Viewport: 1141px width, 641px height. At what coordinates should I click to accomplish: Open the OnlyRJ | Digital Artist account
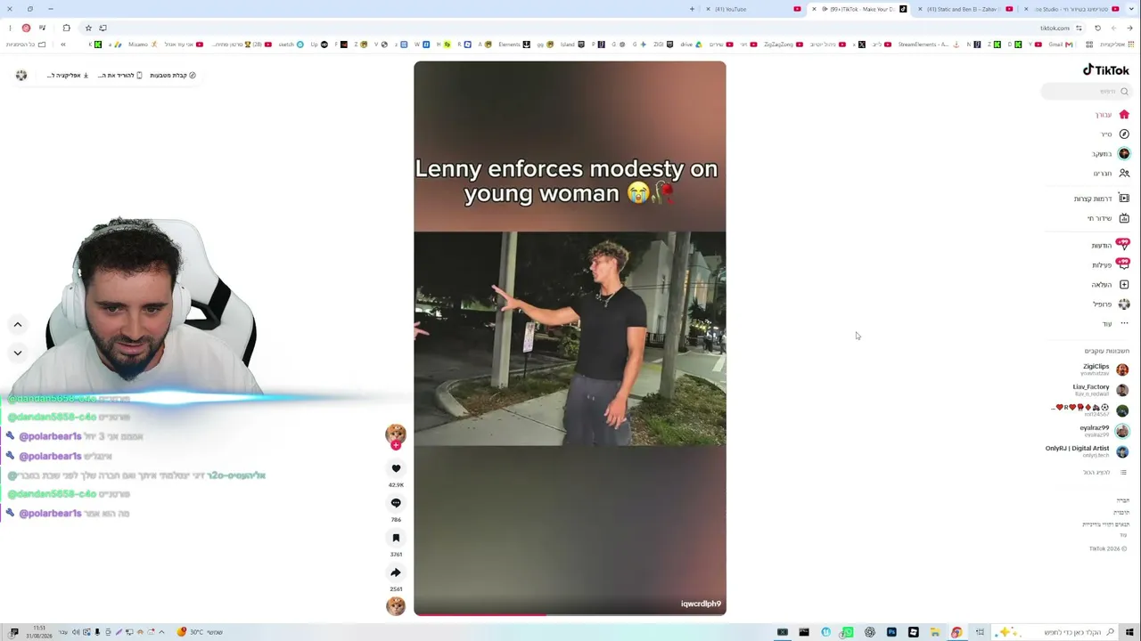tap(1087, 451)
